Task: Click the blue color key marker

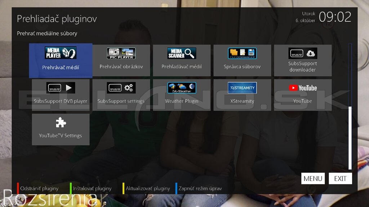Action: [x=176, y=188]
